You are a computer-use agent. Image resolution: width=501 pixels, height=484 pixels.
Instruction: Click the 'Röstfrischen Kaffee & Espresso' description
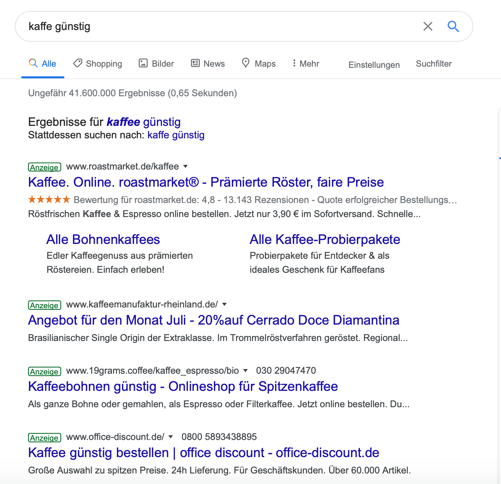(224, 214)
